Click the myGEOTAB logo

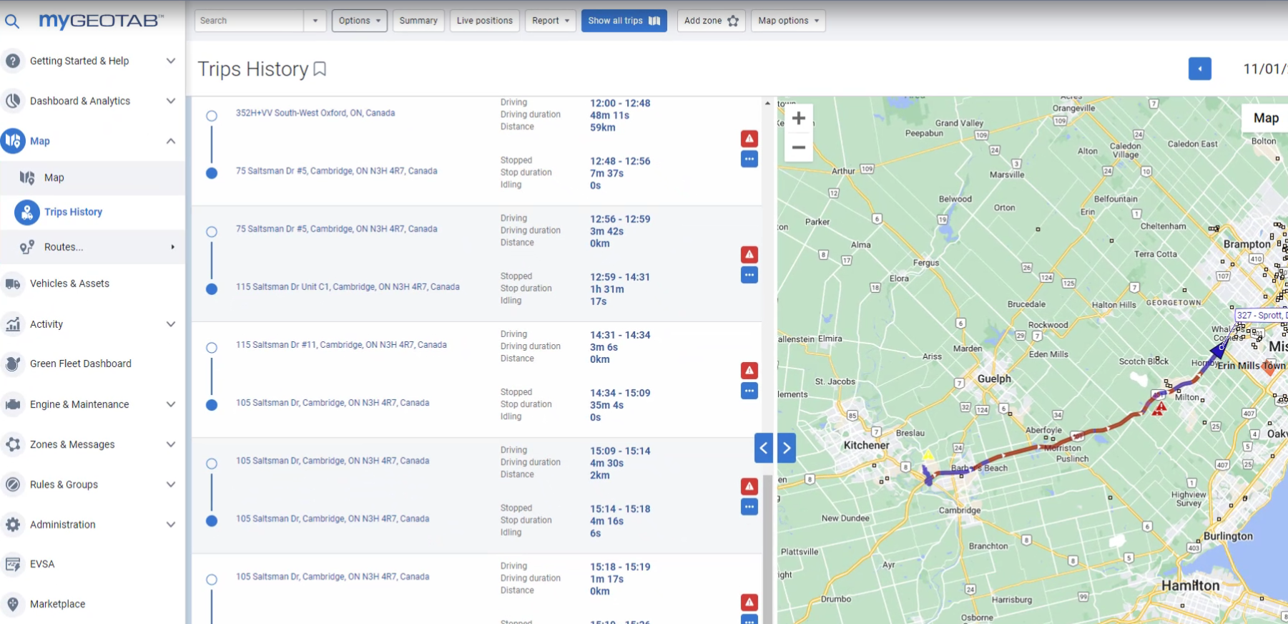(101, 21)
